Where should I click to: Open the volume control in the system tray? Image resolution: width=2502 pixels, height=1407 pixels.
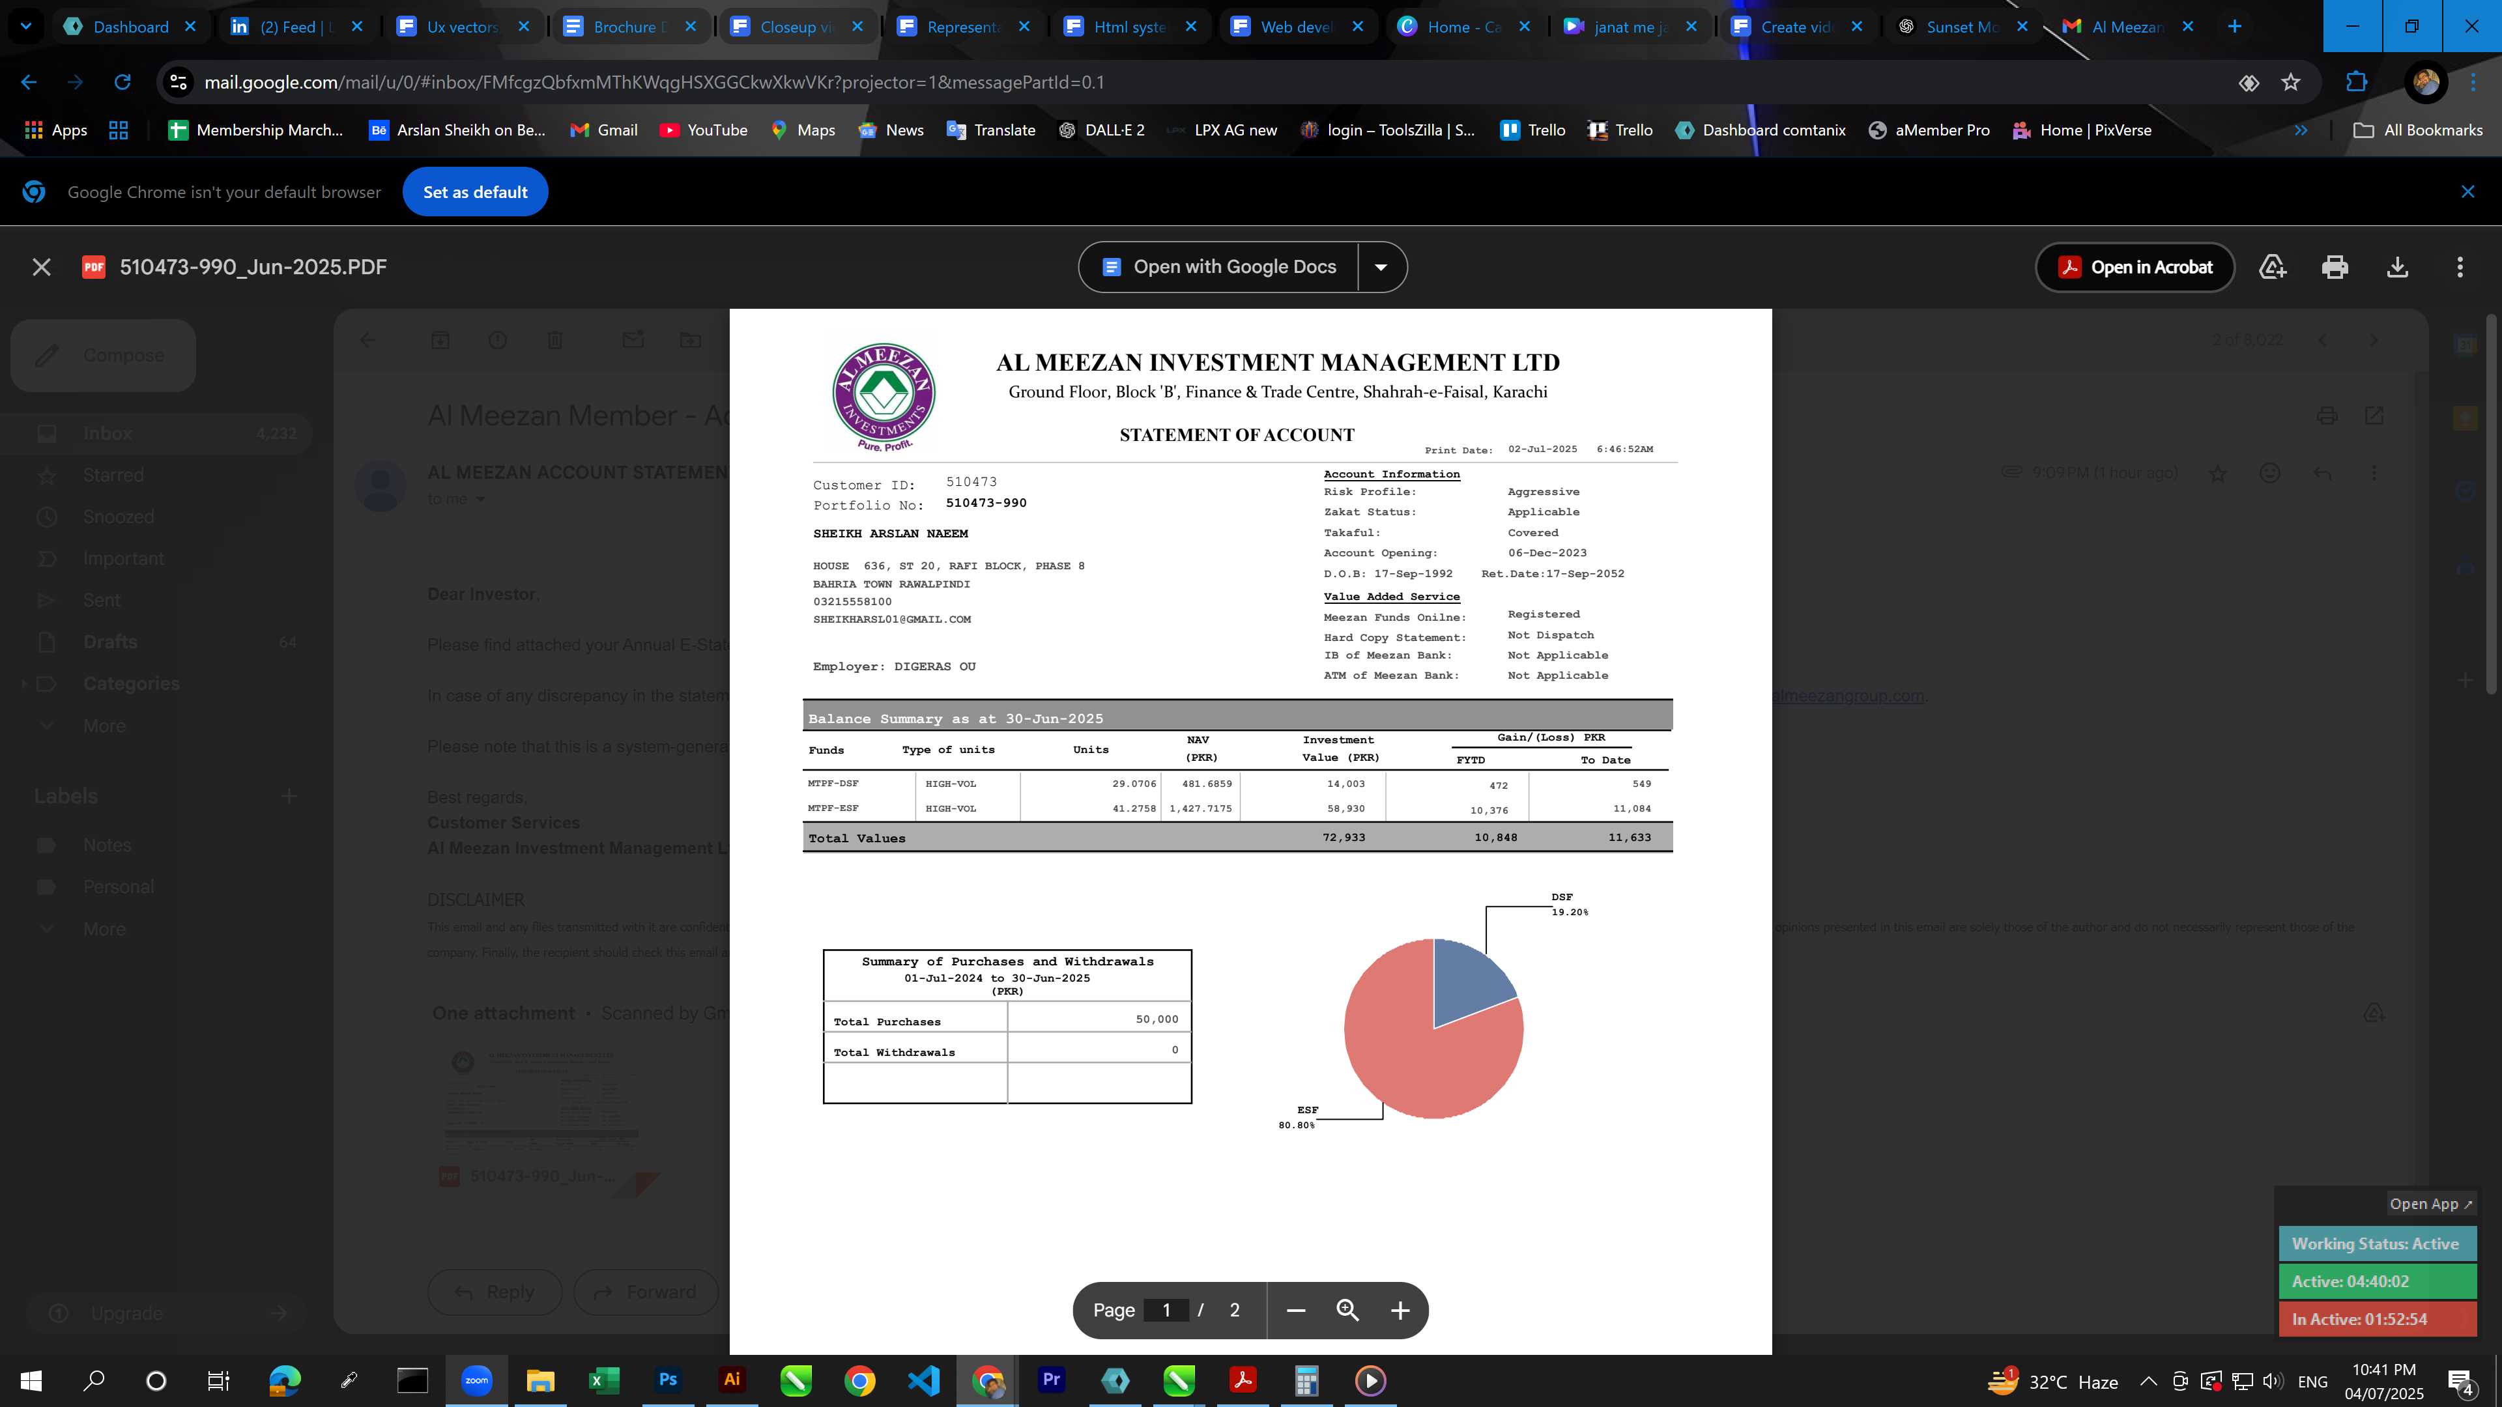click(2272, 1382)
